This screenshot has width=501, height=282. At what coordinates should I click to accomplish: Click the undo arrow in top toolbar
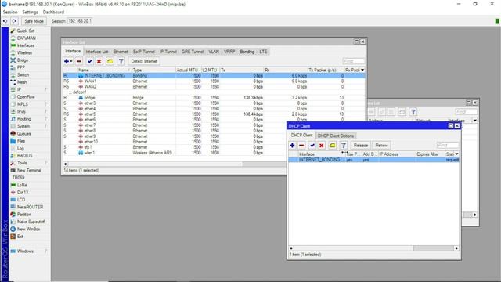tap(5, 21)
